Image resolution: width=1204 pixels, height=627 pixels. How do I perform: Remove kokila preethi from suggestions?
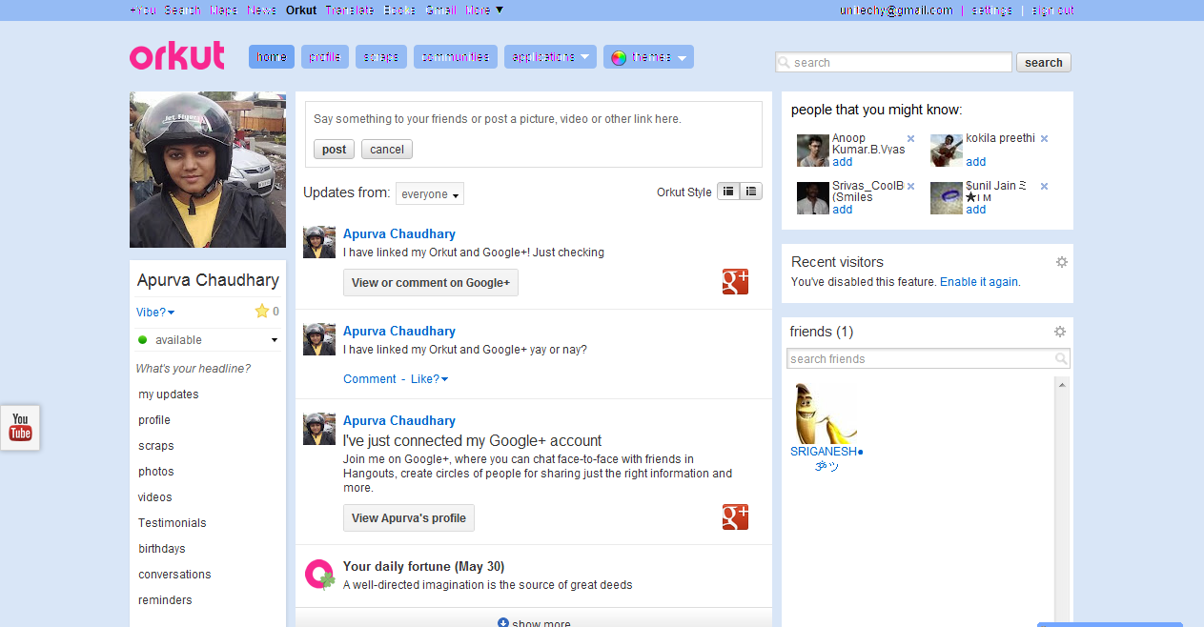pos(1044,137)
